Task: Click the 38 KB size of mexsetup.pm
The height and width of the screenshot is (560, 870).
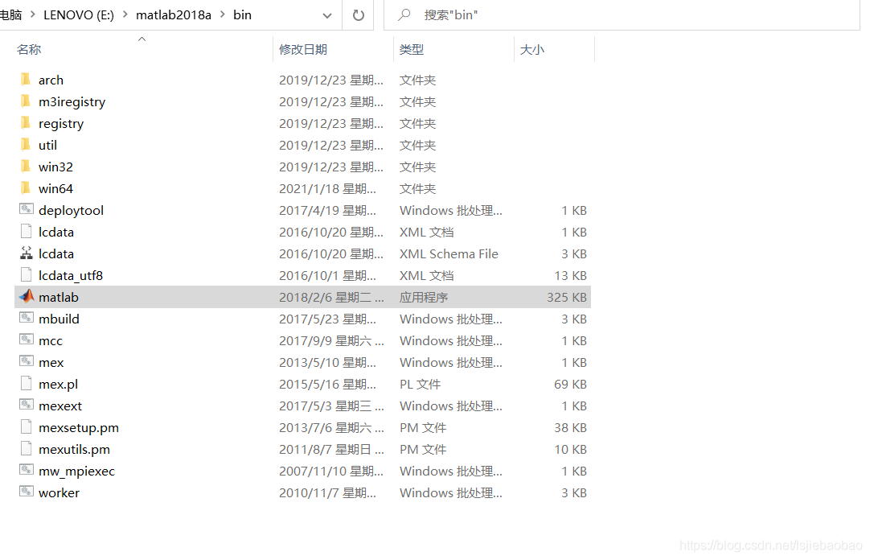Action: coord(570,427)
